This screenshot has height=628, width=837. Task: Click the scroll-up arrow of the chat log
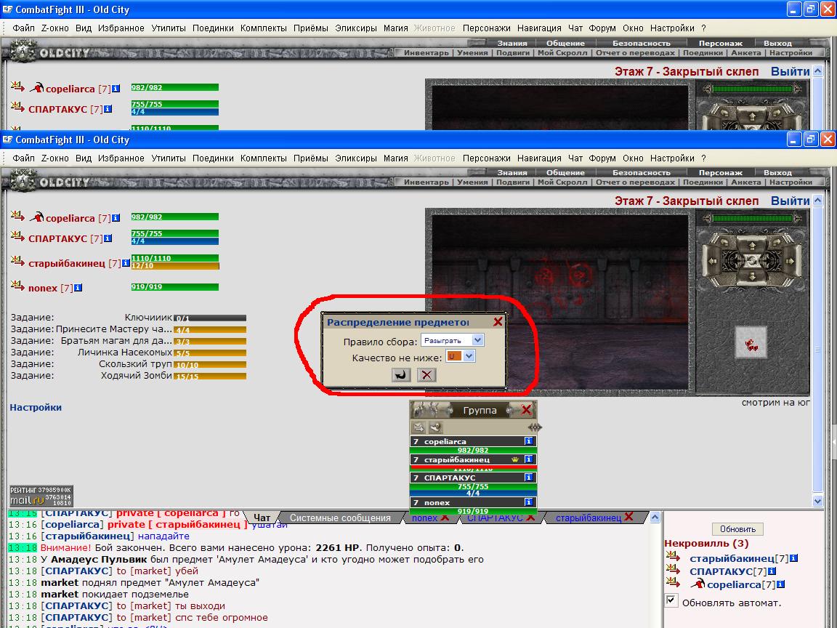point(655,517)
